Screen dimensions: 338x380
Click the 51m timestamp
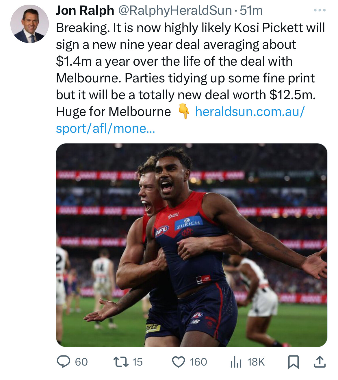point(251,11)
